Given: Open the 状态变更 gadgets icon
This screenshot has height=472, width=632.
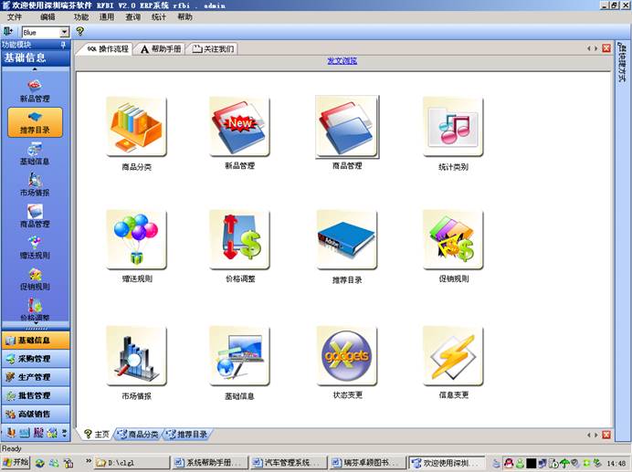Looking at the screenshot, I should [x=346, y=356].
